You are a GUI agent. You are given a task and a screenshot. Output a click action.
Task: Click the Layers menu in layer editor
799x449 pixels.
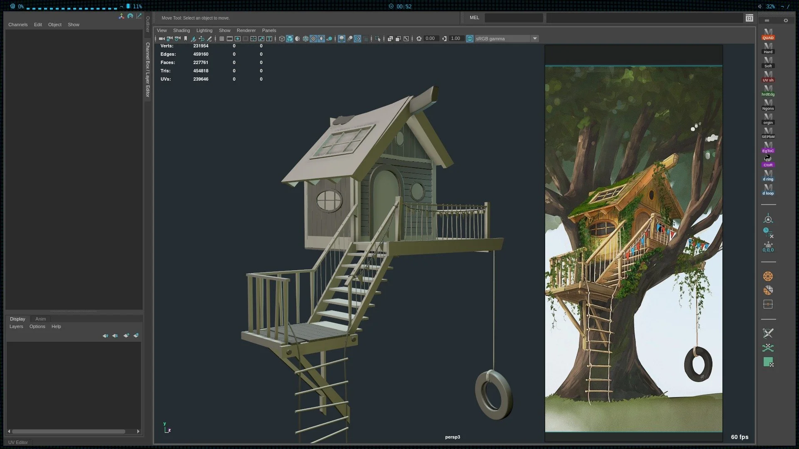[x=16, y=326]
